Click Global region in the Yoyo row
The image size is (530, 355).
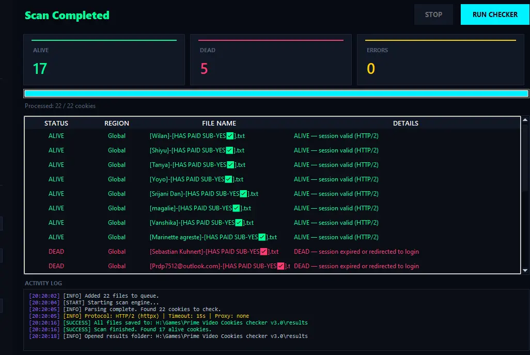pos(117,179)
